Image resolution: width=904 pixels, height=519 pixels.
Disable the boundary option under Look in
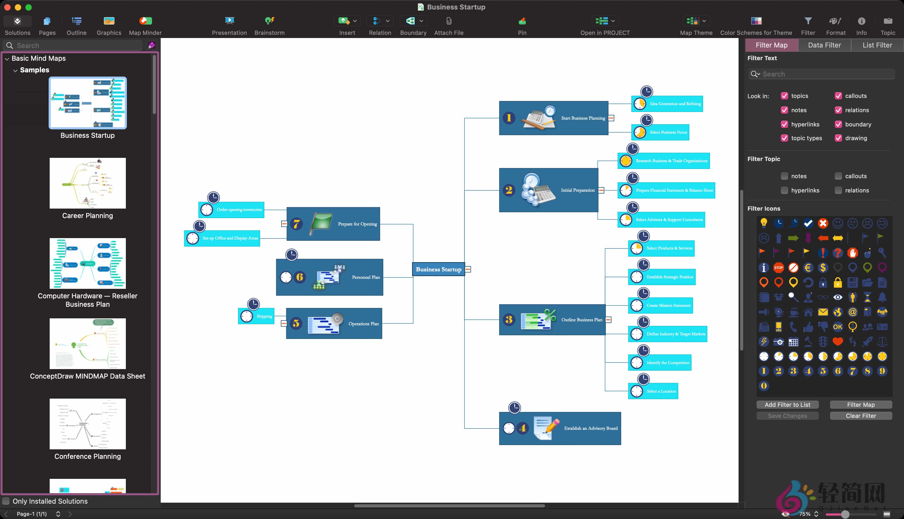pos(838,124)
